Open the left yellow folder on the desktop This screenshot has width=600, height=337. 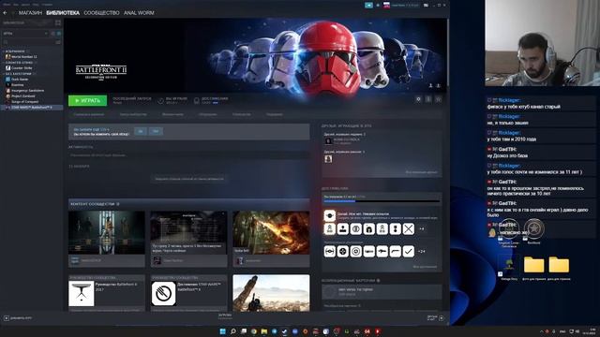[x=533, y=265]
